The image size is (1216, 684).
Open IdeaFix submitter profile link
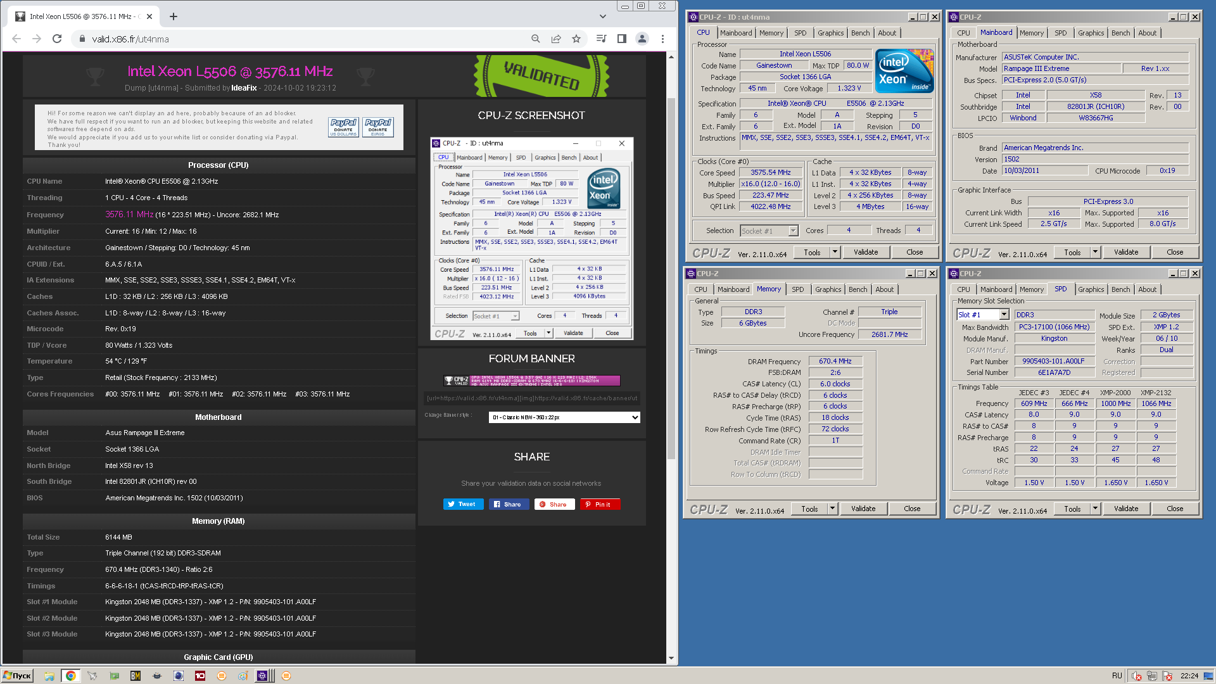(x=244, y=88)
